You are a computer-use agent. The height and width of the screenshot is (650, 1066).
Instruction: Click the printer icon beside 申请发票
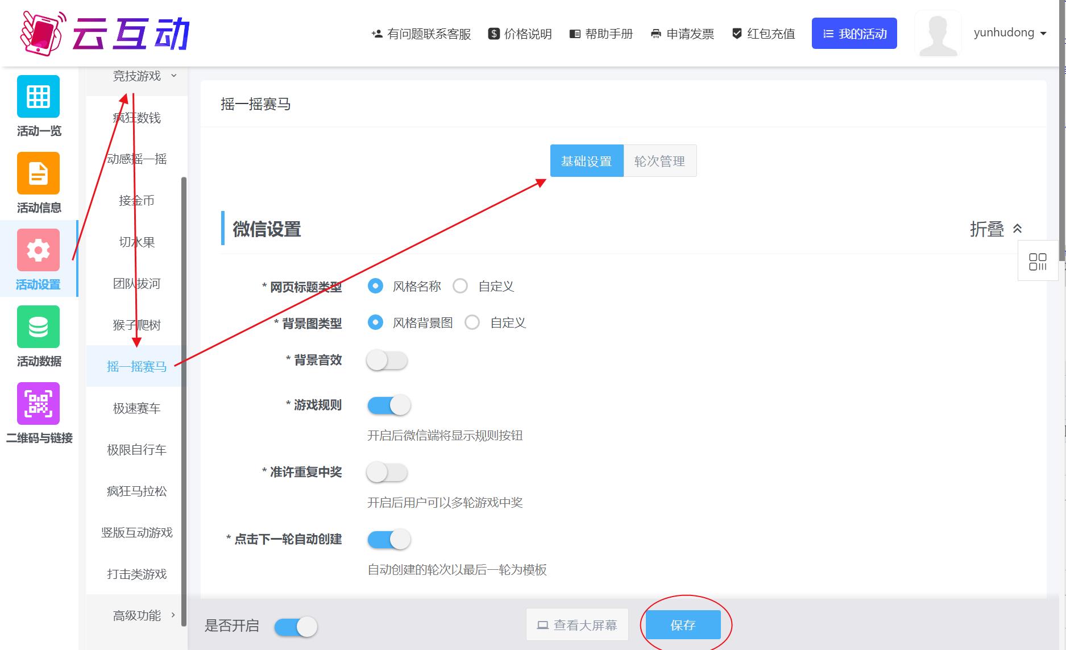click(656, 34)
